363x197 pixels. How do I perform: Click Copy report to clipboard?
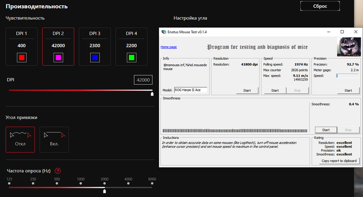coord(339,161)
